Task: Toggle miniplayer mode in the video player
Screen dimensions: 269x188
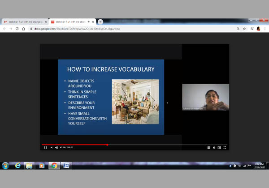Action: coord(220,147)
